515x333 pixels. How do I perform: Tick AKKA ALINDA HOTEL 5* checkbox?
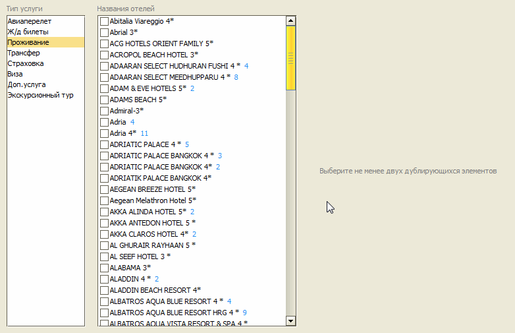pos(104,212)
